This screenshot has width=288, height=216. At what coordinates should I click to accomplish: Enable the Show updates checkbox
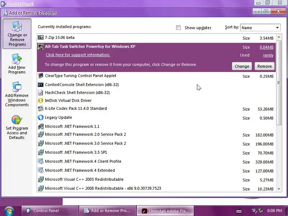[x=178, y=28]
